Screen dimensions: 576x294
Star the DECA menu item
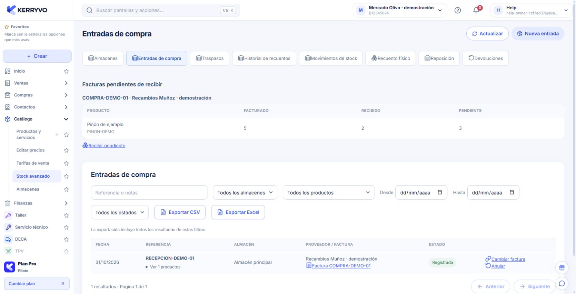(x=66, y=239)
